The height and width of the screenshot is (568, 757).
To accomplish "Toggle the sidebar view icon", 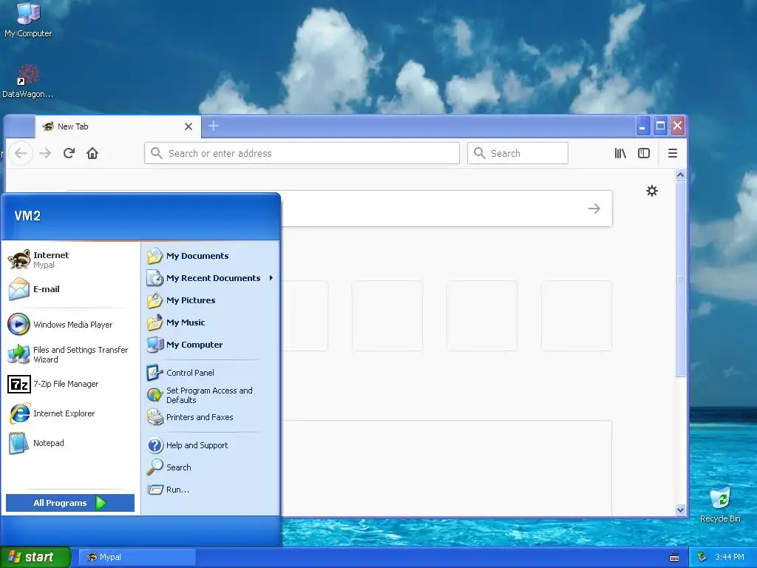I will click(x=644, y=153).
